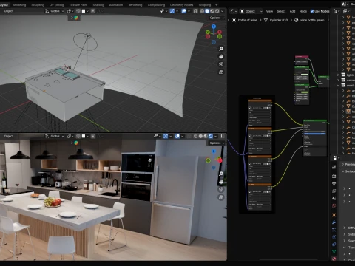This screenshot has height=266, width=355.
Task: Select the green Principled shader node header
Action: point(314,120)
